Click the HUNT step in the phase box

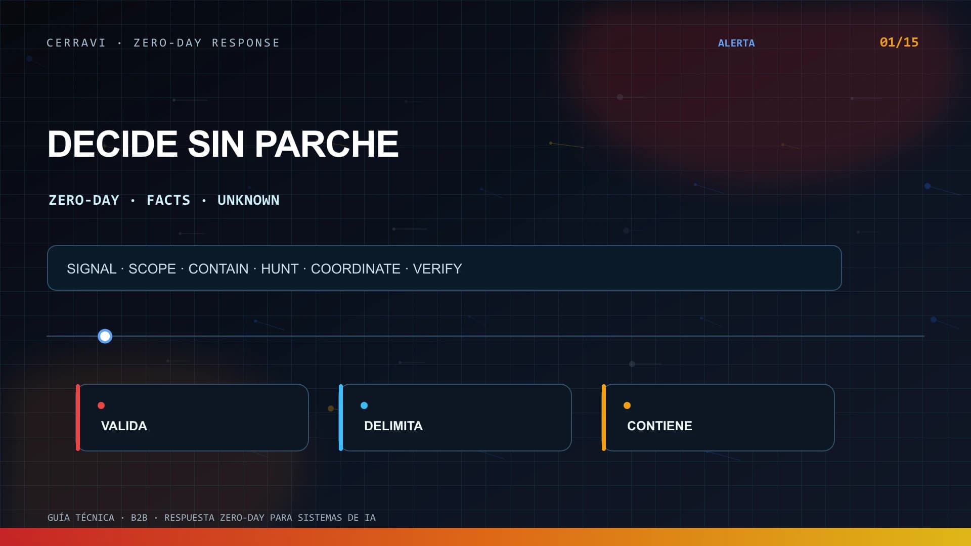pos(280,269)
